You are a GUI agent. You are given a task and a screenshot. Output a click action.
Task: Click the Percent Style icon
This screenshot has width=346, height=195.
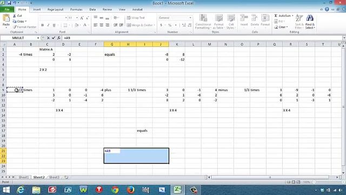coord(170,25)
